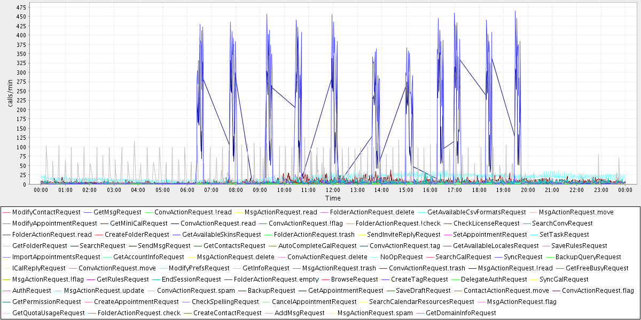Click the "Time" axis title
This screenshot has width=641, height=320.
point(333,198)
